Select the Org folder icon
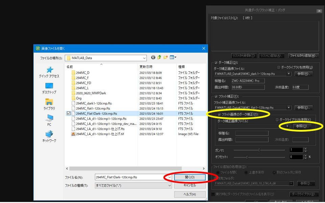Image resolution: width=325 pixels, height=203 pixels. point(73,98)
